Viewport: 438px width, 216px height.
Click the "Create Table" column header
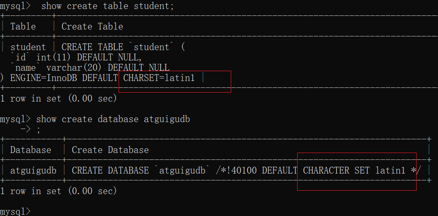pyautogui.click(x=92, y=27)
